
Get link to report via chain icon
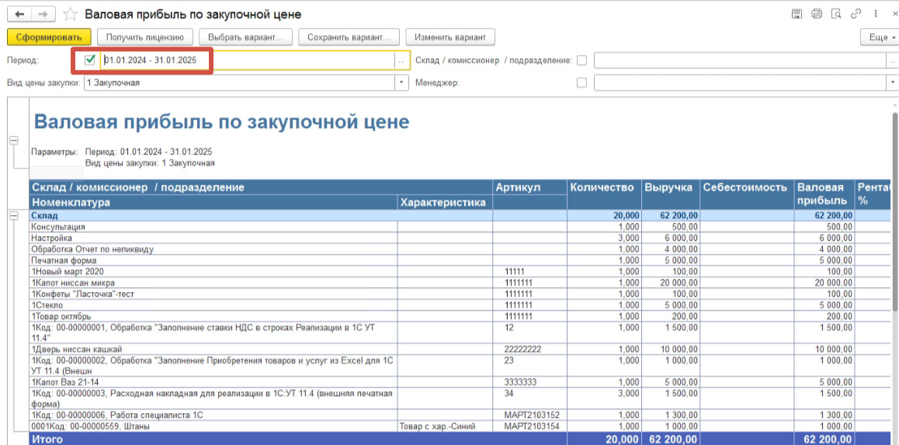point(856,14)
